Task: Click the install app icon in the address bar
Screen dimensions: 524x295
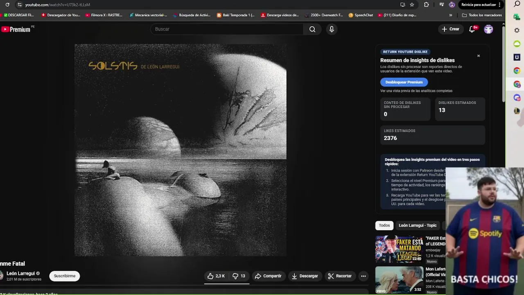Action: (403, 5)
